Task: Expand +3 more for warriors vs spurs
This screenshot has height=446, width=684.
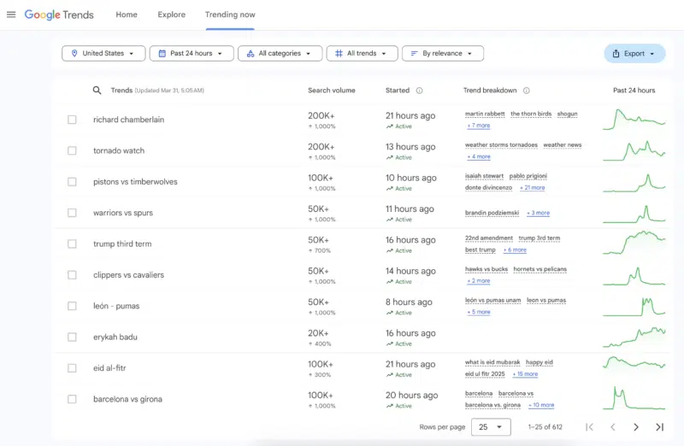Action: click(538, 213)
